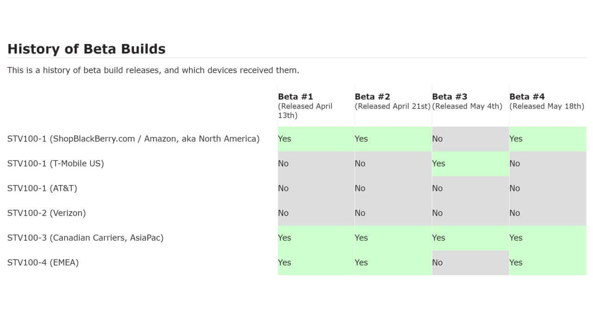Click the Canadian Carriers Beta #2 Yes cell
The image size is (593, 333).
pos(393,238)
